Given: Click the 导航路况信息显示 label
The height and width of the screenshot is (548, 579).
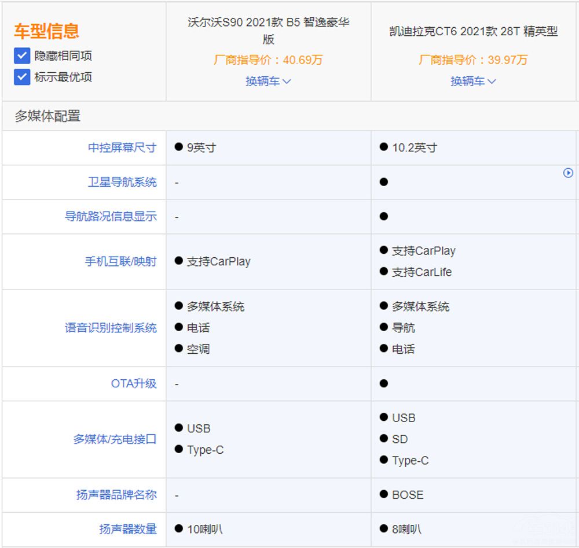Looking at the screenshot, I should click(x=111, y=217).
